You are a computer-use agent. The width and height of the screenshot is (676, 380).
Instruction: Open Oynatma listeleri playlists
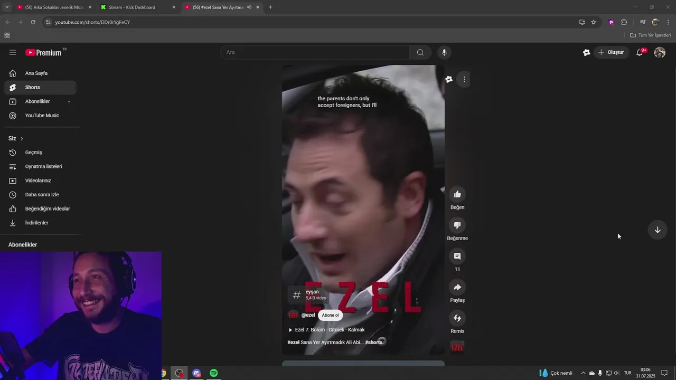40,166
